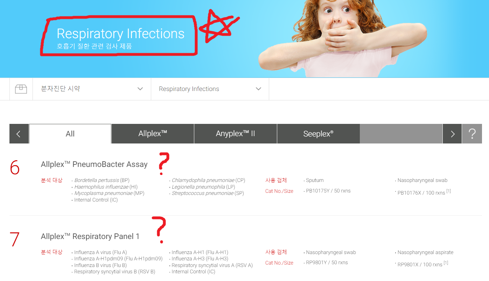
Task: Click the PB10175Y / 50 rxns catalog entry
Action: 328,191
